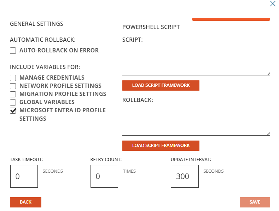Load script framework for the Rollback field
This screenshot has width=279, height=211.
tap(161, 146)
